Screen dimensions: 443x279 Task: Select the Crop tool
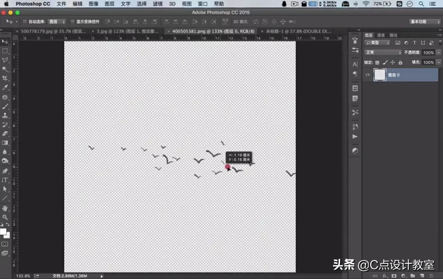click(x=5, y=78)
